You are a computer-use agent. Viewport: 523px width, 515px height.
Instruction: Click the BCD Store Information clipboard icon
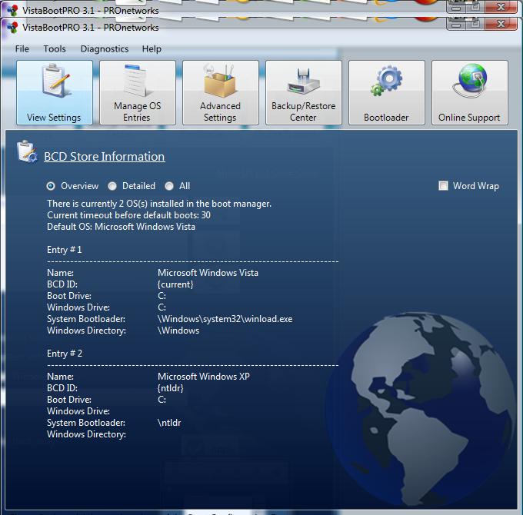click(x=27, y=151)
